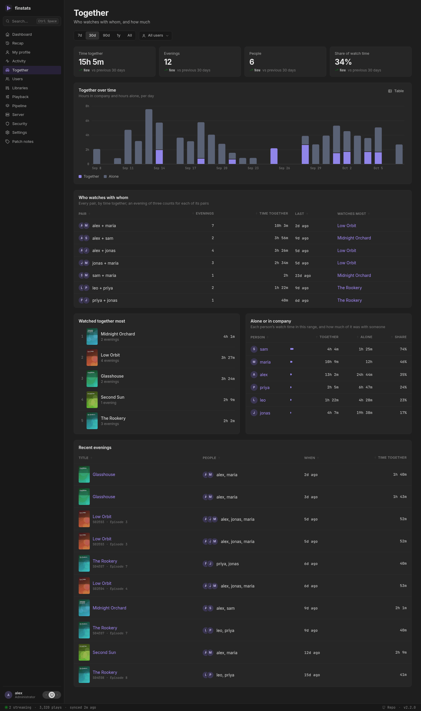This screenshot has width=421, height=711.
Task: Click the Dashboard home icon in sidebar
Action: pos(8,35)
